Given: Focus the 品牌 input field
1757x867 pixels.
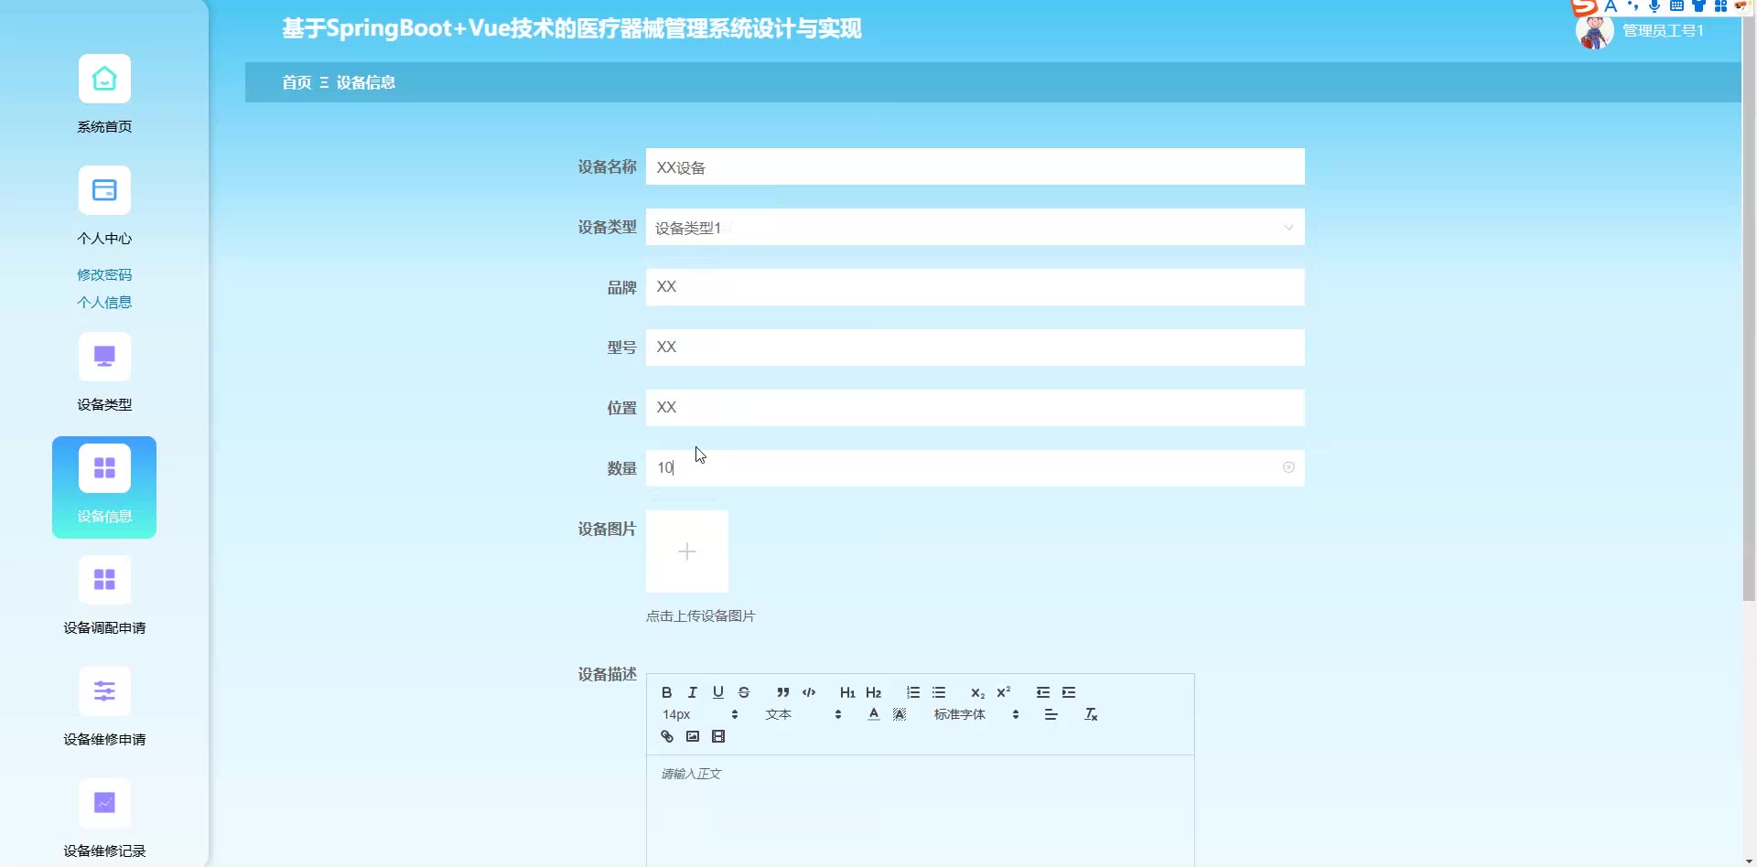Looking at the screenshot, I should coord(975,287).
